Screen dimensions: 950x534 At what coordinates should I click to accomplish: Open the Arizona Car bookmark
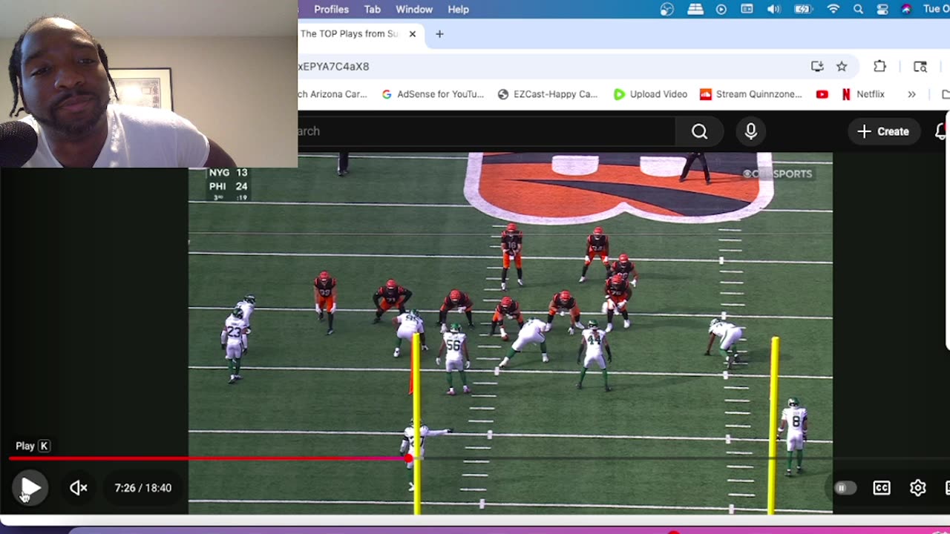(x=333, y=94)
